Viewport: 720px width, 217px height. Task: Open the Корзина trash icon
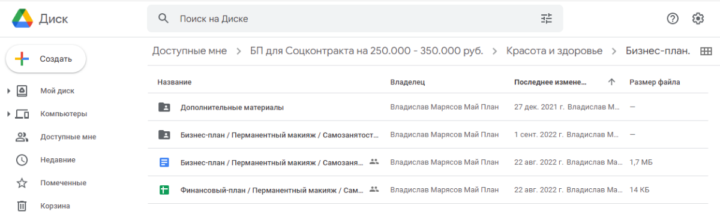pos(22,206)
